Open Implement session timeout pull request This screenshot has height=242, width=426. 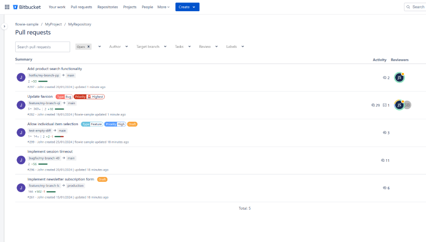50,152
